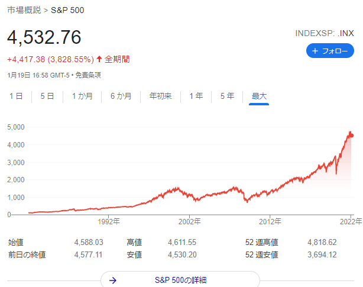Click the 前日の終値 label
Image resolution: width=363 pixels, height=287 pixels.
pyautogui.click(x=27, y=255)
